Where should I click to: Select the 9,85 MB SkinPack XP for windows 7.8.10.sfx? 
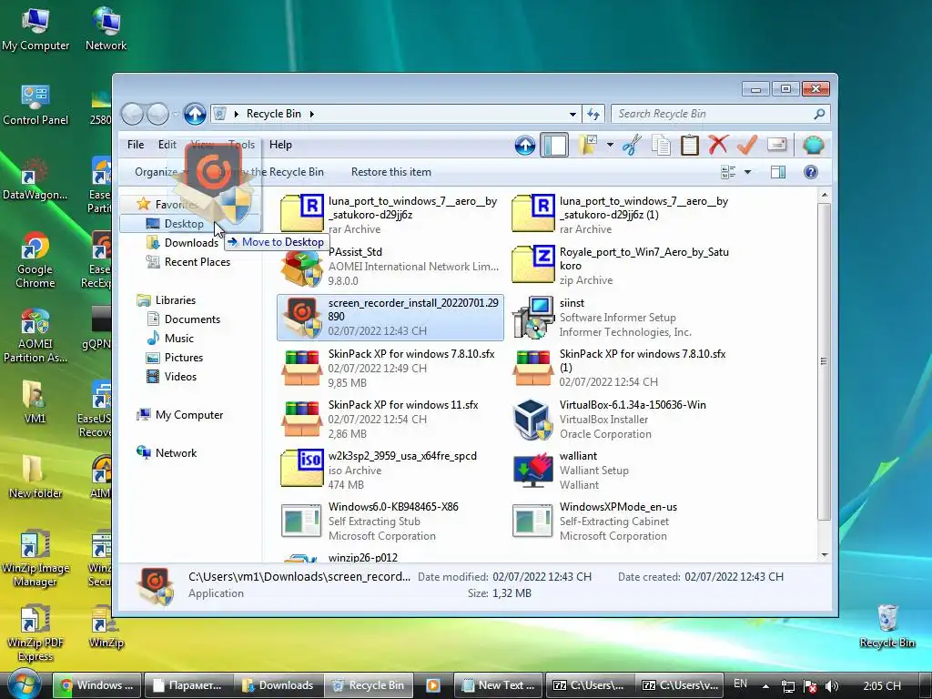390,368
